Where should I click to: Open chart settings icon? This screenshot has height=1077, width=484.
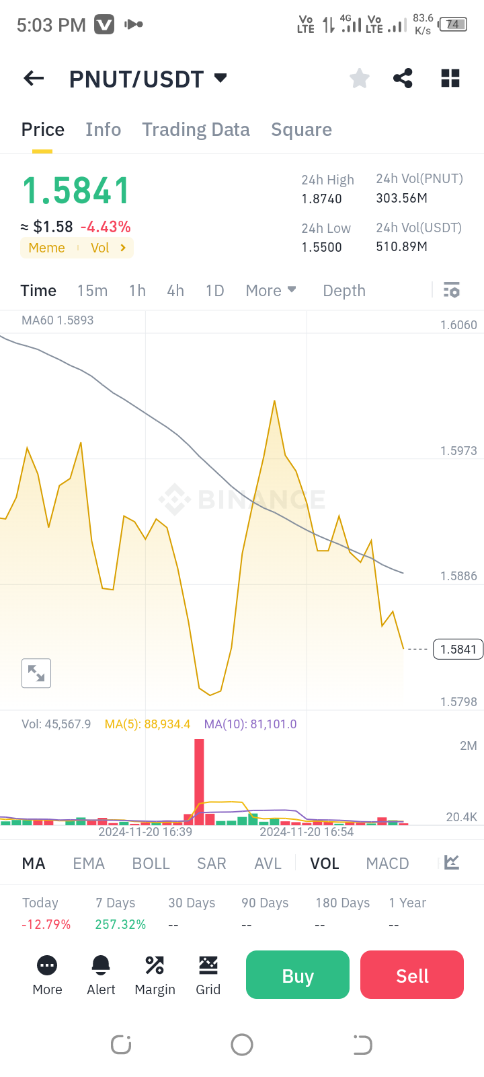[x=452, y=291]
